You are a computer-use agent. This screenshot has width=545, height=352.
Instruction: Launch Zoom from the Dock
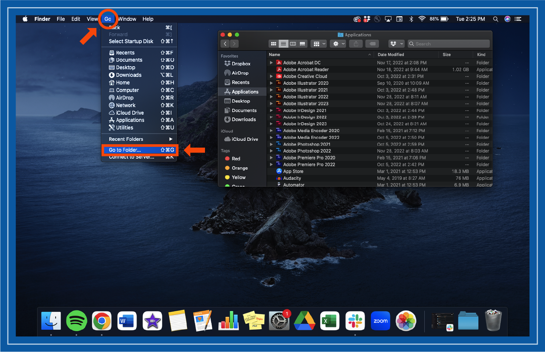[x=380, y=321]
